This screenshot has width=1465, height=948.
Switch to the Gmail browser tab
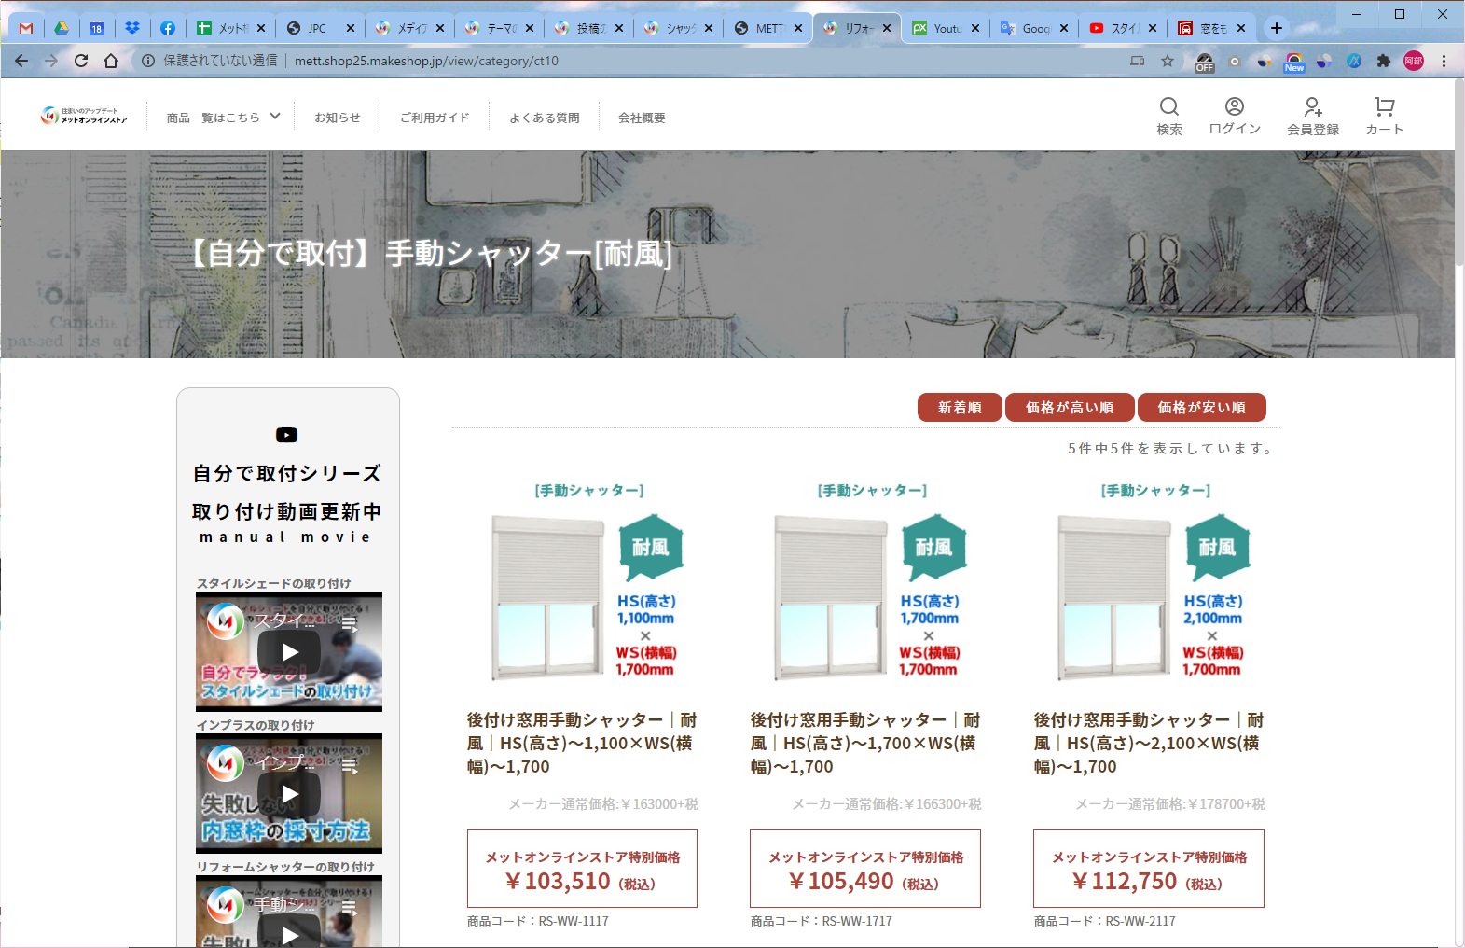coord(26,28)
